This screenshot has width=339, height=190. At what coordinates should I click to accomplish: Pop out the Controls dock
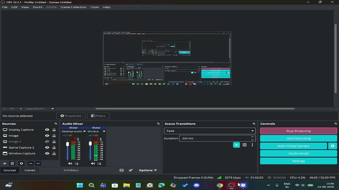click(x=336, y=124)
